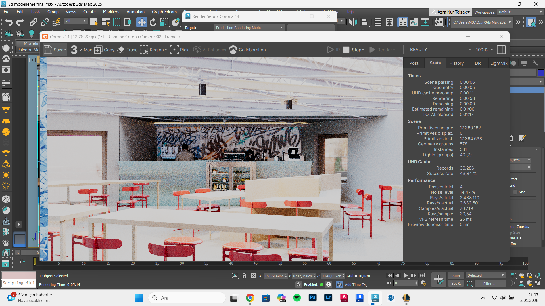The width and height of the screenshot is (545, 306).
Task: Switch to the DR tab
Action: click(478, 63)
